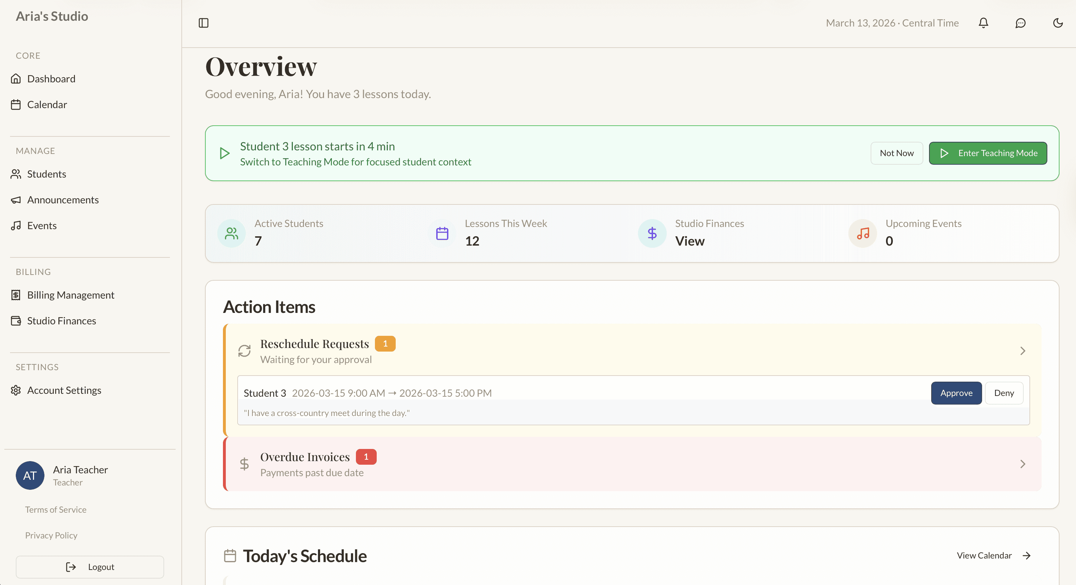Click the Studio Finances dollar icon

tap(652, 233)
